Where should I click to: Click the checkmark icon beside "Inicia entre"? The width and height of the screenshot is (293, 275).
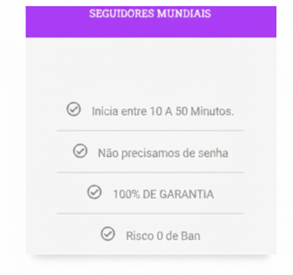[x=74, y=109]
